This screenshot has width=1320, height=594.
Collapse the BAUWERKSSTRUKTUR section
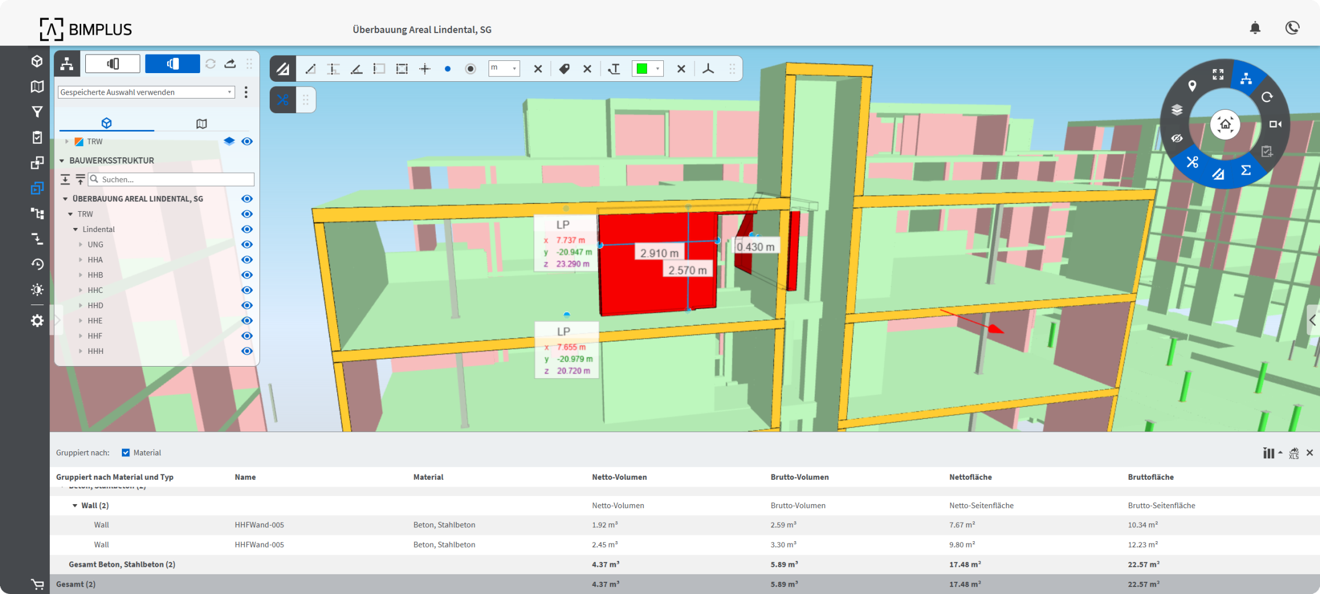tap(62, 161)
